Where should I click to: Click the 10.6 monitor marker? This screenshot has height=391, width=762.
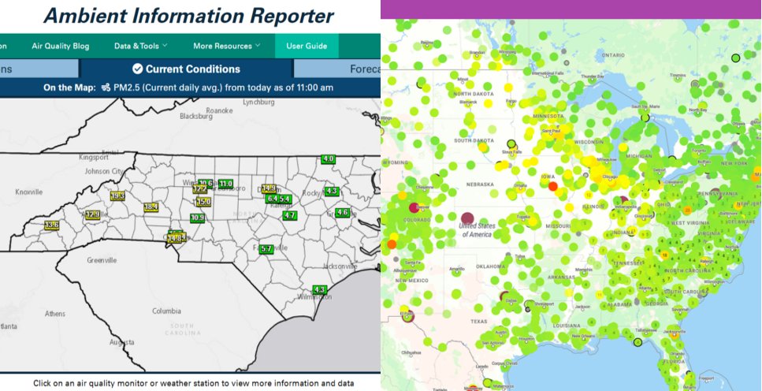click(x=206, y=184)
